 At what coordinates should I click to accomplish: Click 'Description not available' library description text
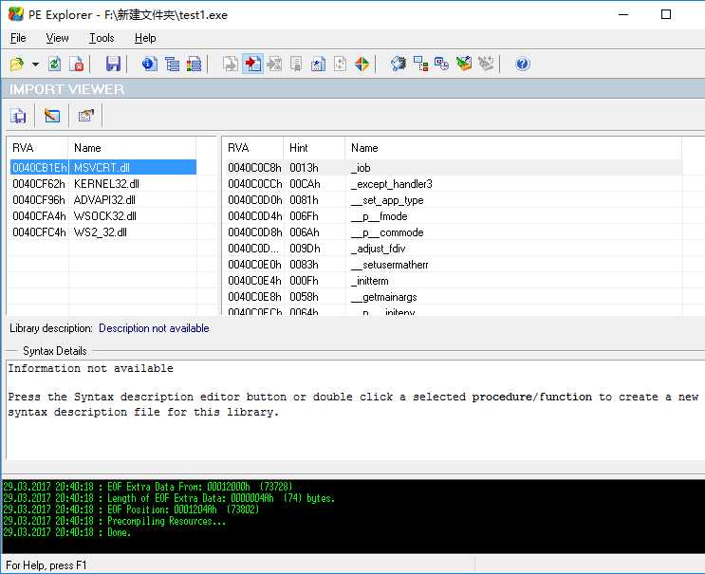[154, 328]
